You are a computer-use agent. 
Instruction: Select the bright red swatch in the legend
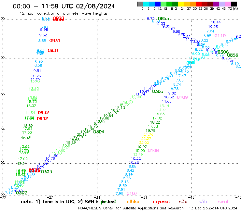point(198,4)
